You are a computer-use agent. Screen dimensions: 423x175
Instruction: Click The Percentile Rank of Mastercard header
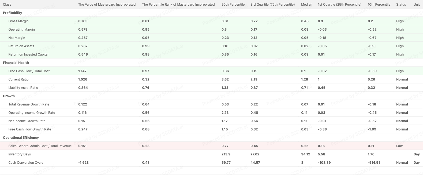[x=178, y=5]
